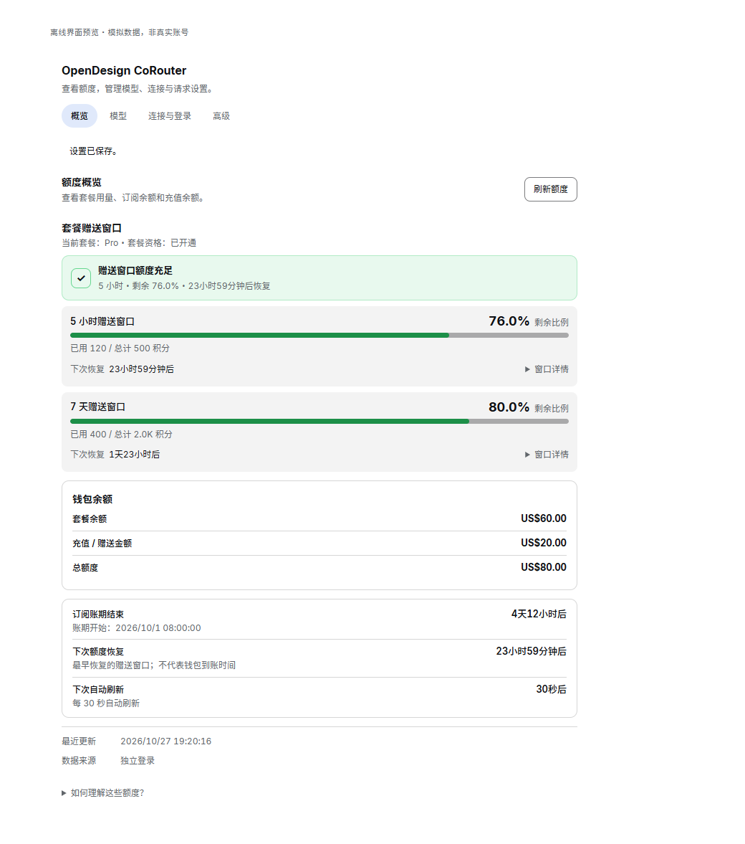Click the green checkmark status icon
Screen dimensions: 745x844
tap(81, 278)
